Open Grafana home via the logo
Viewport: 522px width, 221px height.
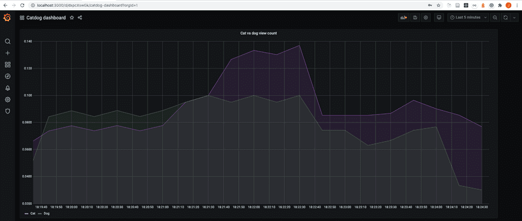[7, 18]
